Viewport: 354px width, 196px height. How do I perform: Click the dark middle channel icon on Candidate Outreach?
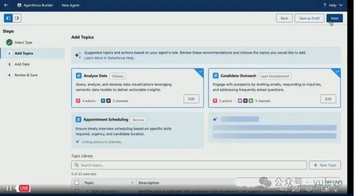point(245,101)
